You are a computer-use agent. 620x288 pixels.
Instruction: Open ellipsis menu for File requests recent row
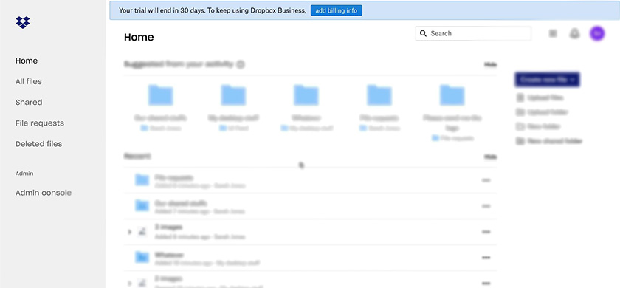pos(486,180)
